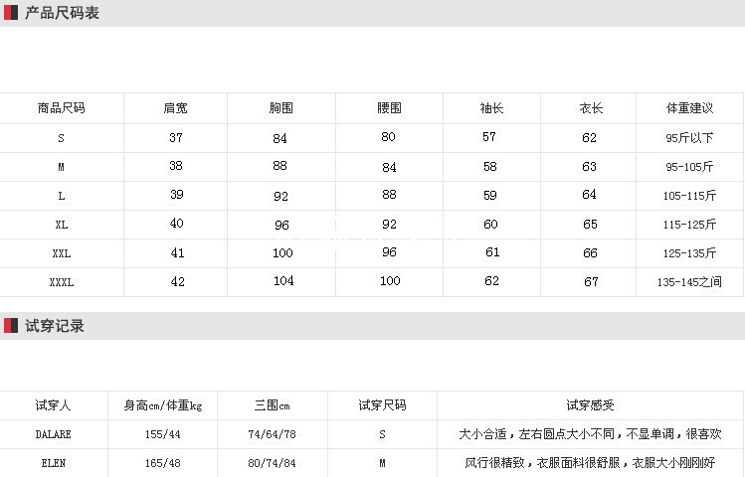The width and height of the screenshot is (745, 477).
Task: Click the 肩宽 column header
Action: (x=175, y=108)
